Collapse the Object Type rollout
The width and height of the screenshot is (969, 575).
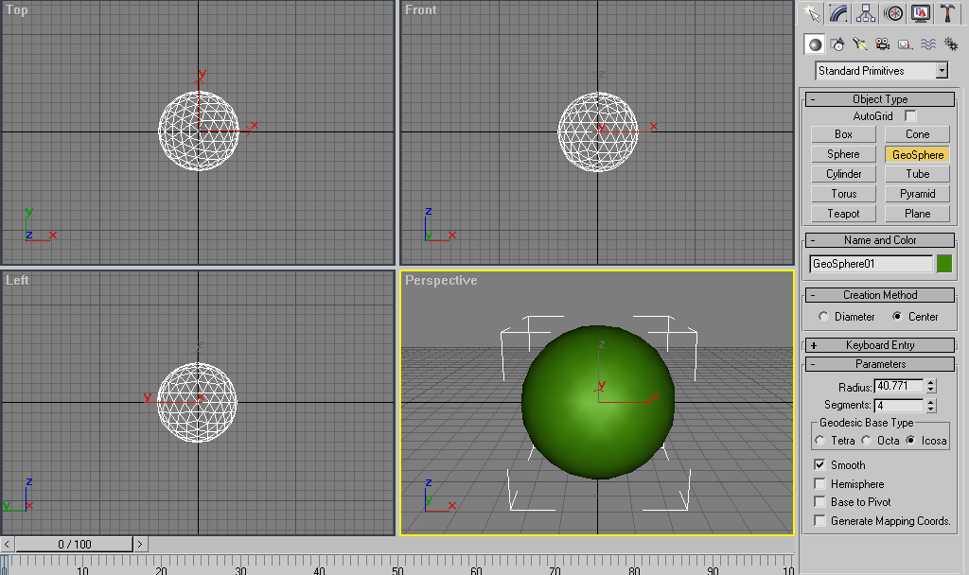[880, 99]
